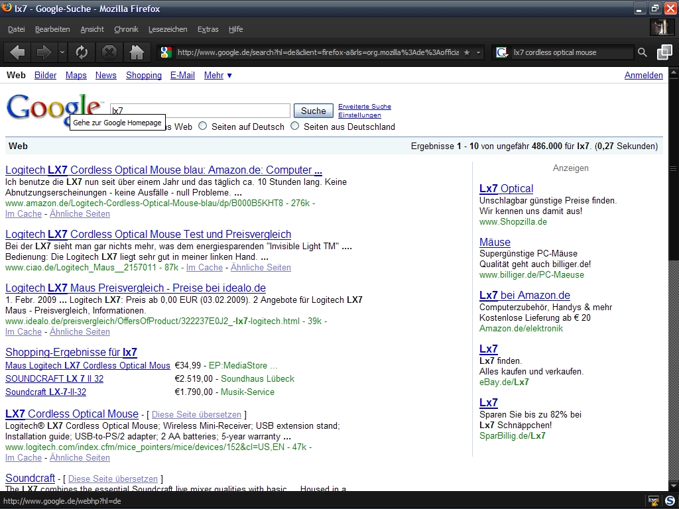
Task: Open the Chronik menu
Action: (x=126, y=29)
